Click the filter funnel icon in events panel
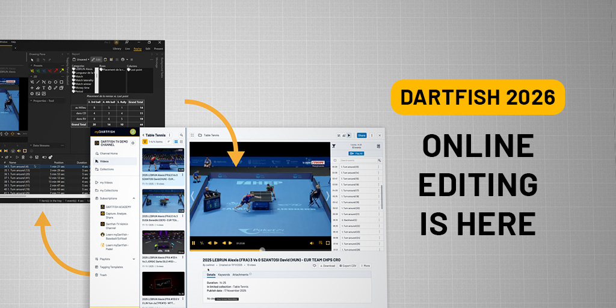616x308 pixels. 333,146
